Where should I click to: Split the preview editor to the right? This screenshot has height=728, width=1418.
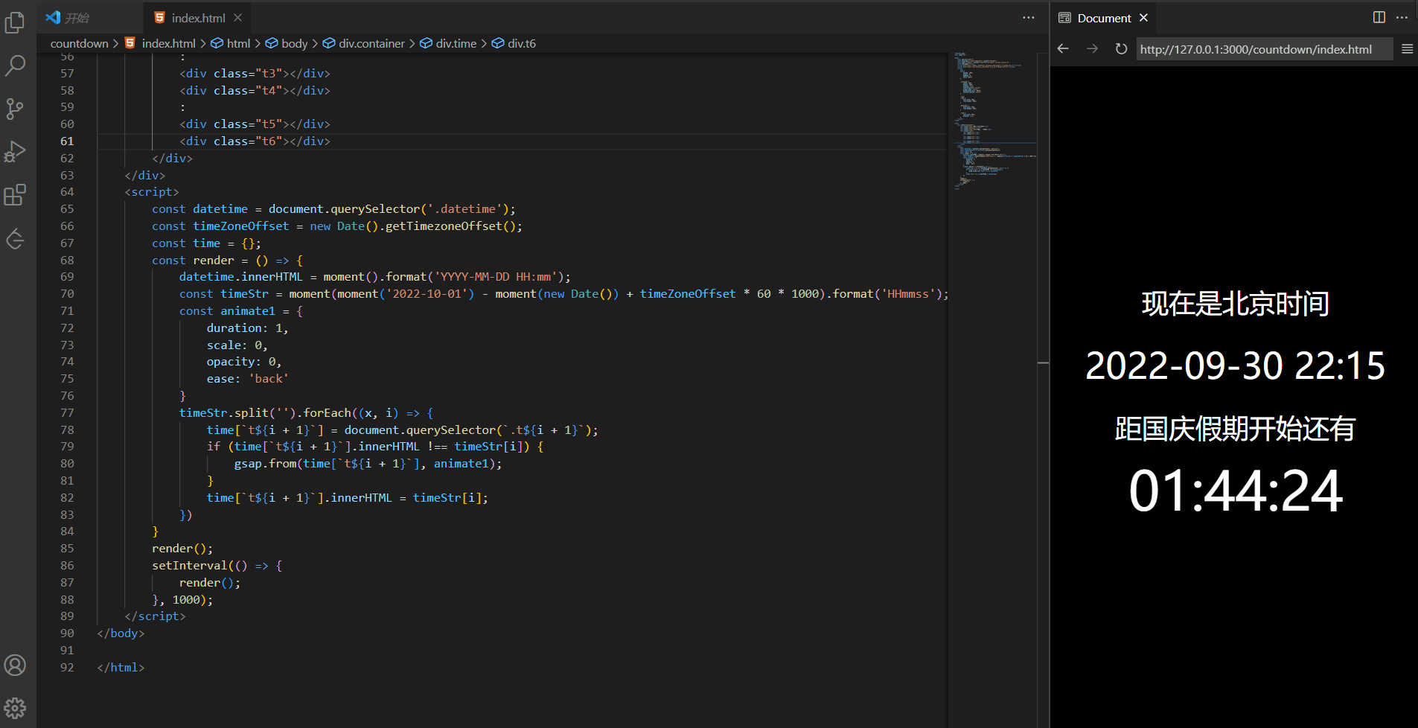pyautogui.click(x=1379, y=17)
